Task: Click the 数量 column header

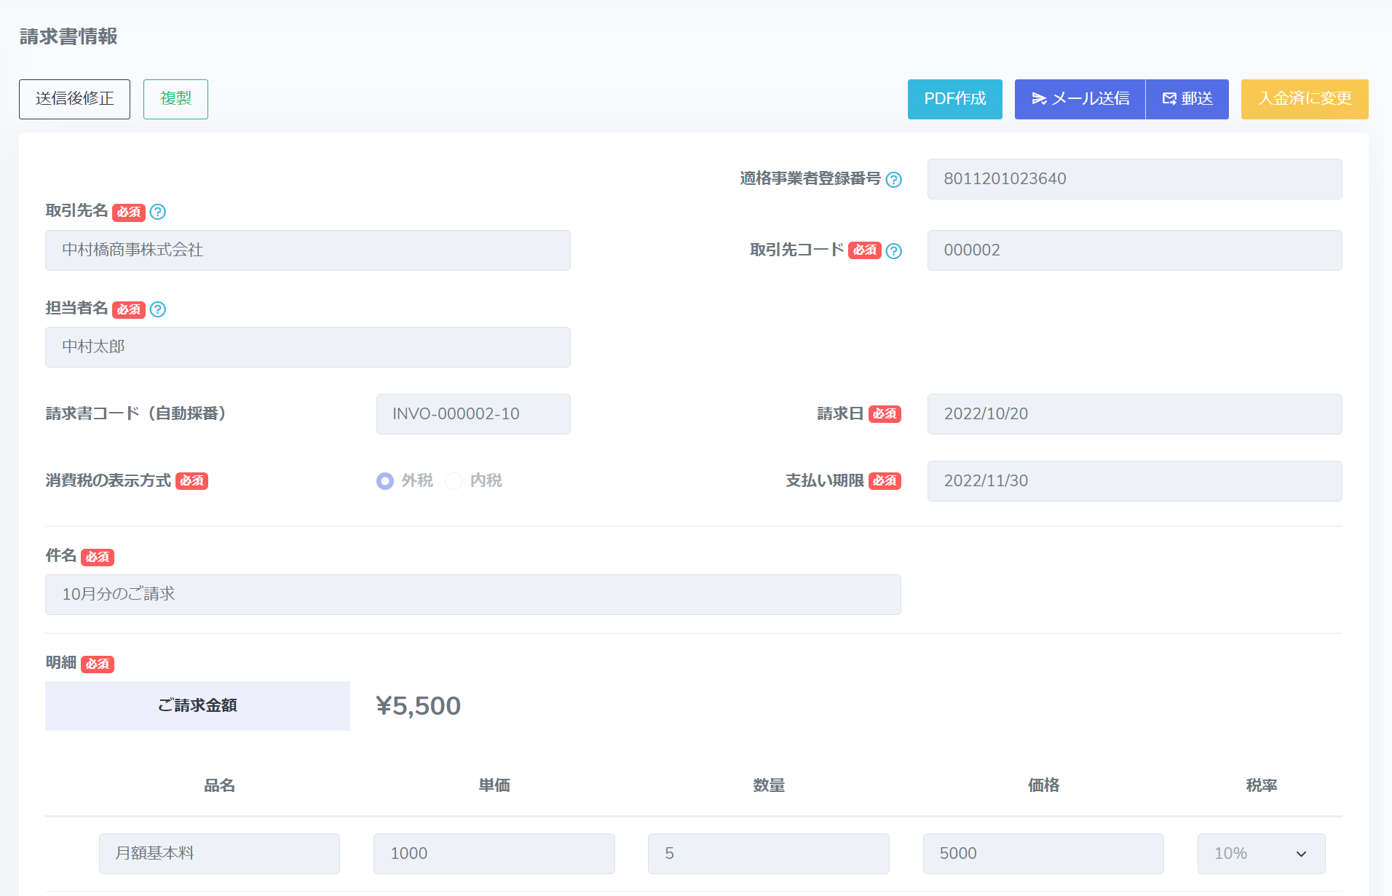Action: [769, 785]
